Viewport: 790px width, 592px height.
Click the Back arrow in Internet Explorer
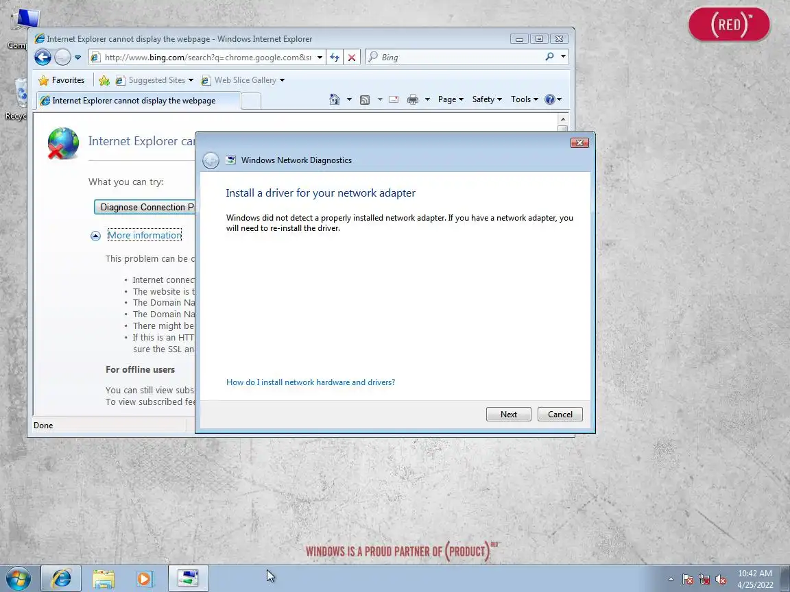coord(43,58)
